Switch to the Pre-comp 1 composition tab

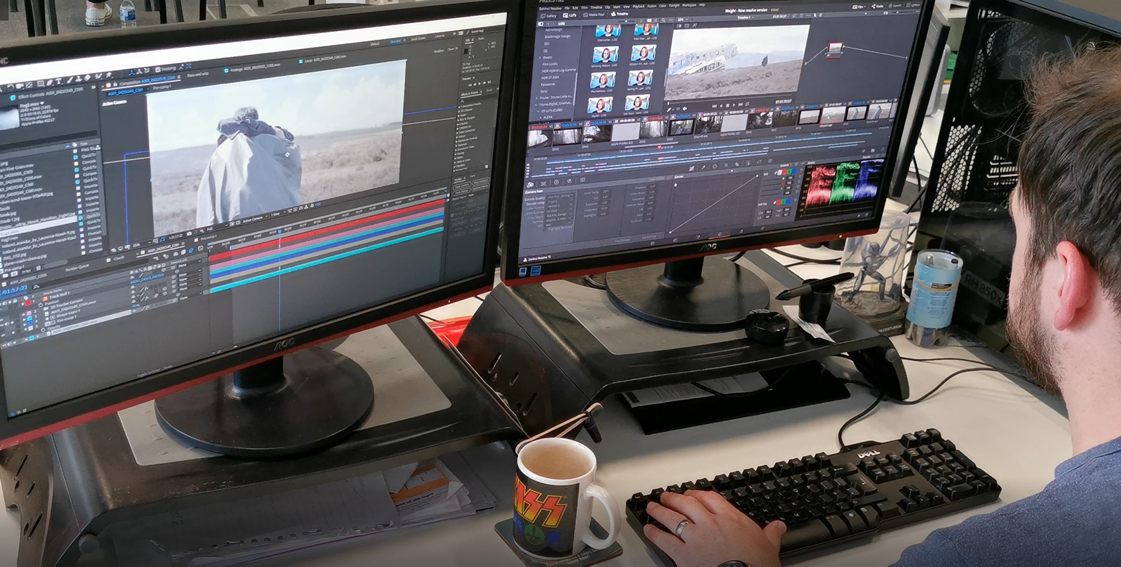tap(161, 87)
